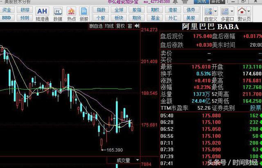Select the 个股 category button
262x168 pixels.
(x=101, y=18)
